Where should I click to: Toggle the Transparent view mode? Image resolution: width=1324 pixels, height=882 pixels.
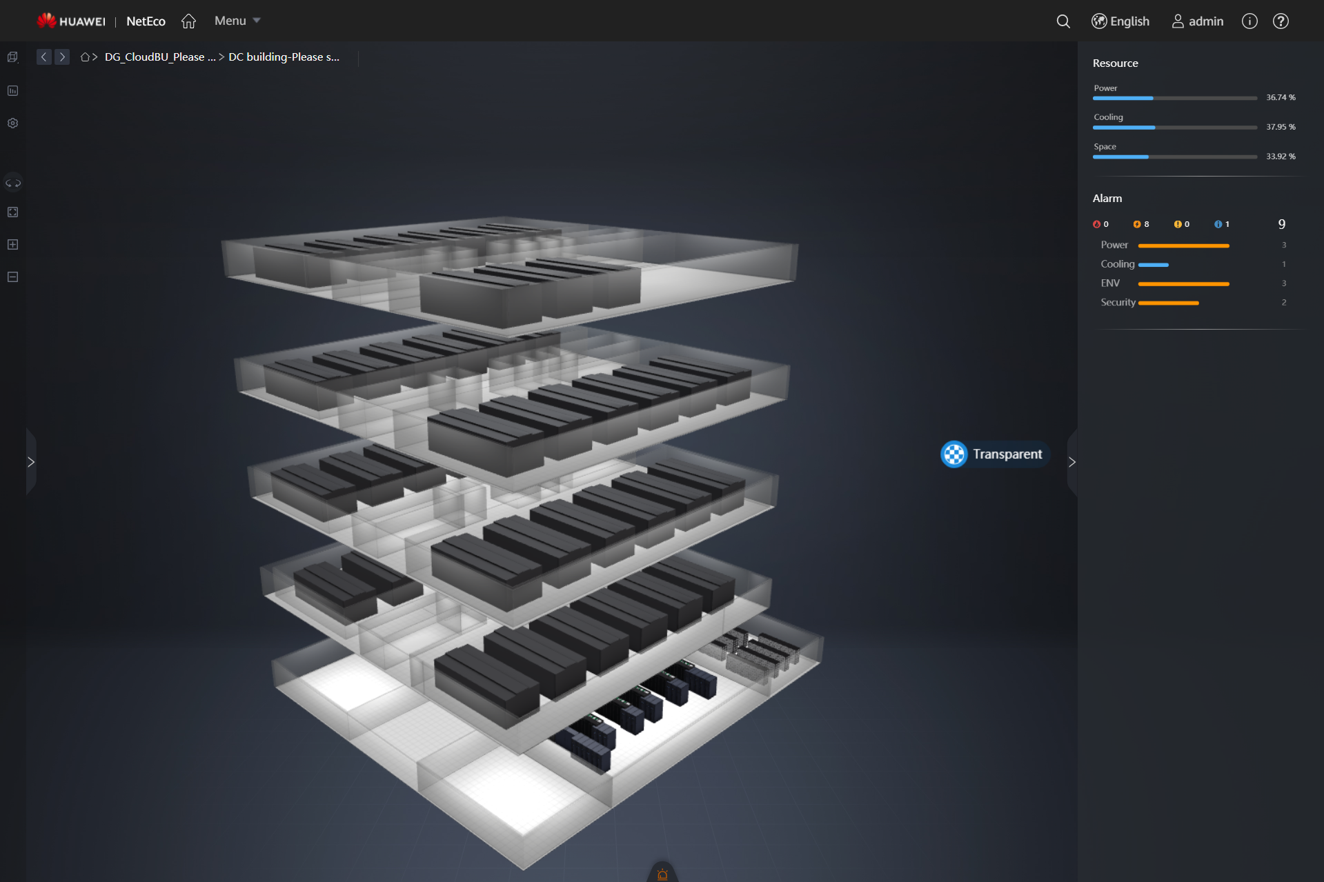(994, 454)
